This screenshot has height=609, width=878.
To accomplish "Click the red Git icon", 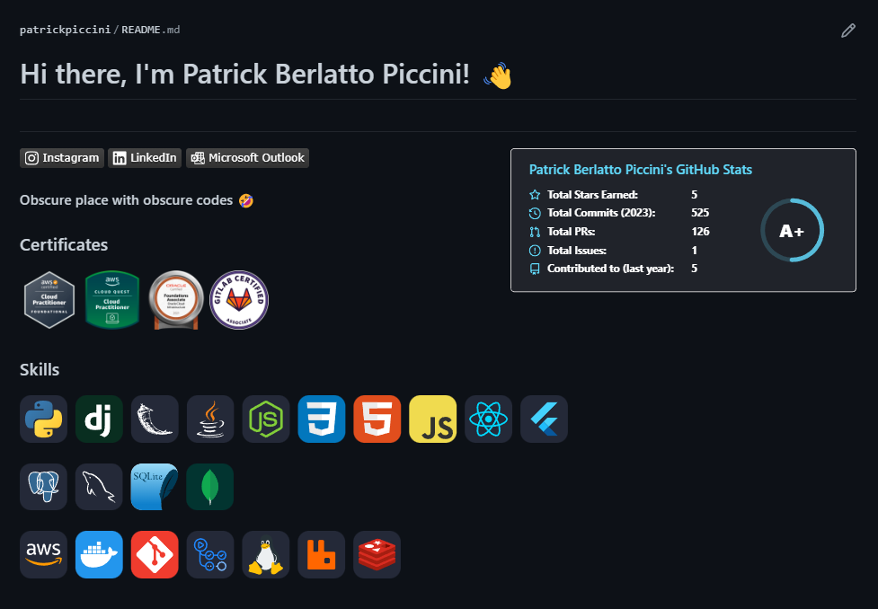I will point(155,555).
